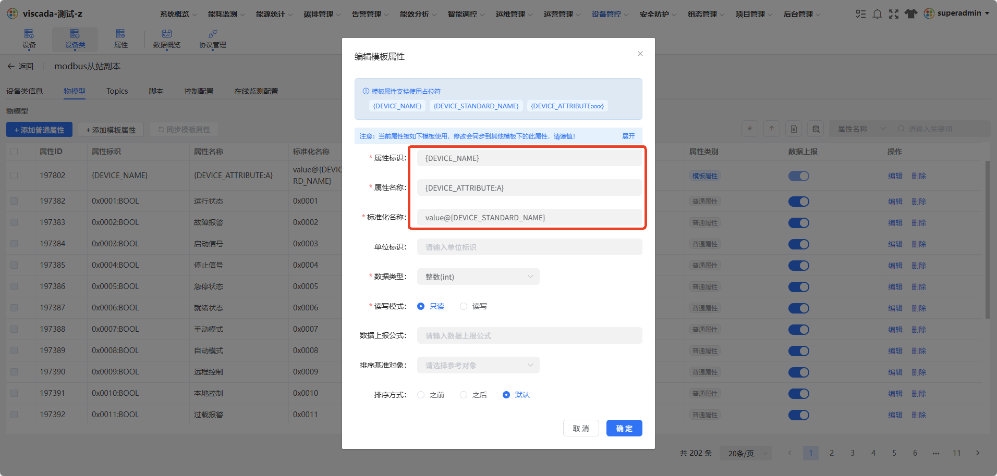Click 添加普通属性 button
This screenshot has width=997, height=476.
(39, 130)
